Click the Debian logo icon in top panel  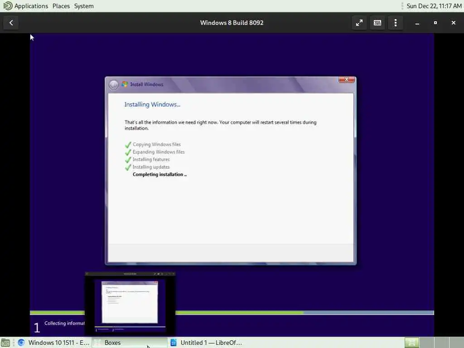tap(8, 6)
